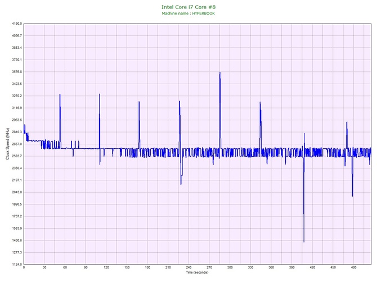Click the 2350.4 y-axis value
The image size is (377, 282).
click(x=17, y=168)
